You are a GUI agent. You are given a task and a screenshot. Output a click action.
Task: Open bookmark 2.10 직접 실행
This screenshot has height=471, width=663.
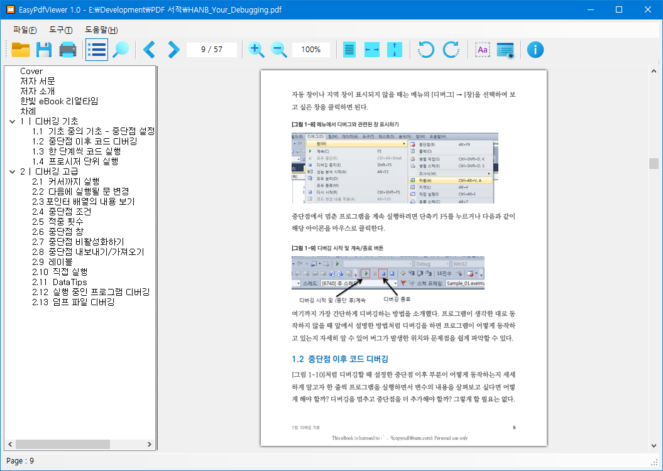pyautogui.click(x=60, y=272)
